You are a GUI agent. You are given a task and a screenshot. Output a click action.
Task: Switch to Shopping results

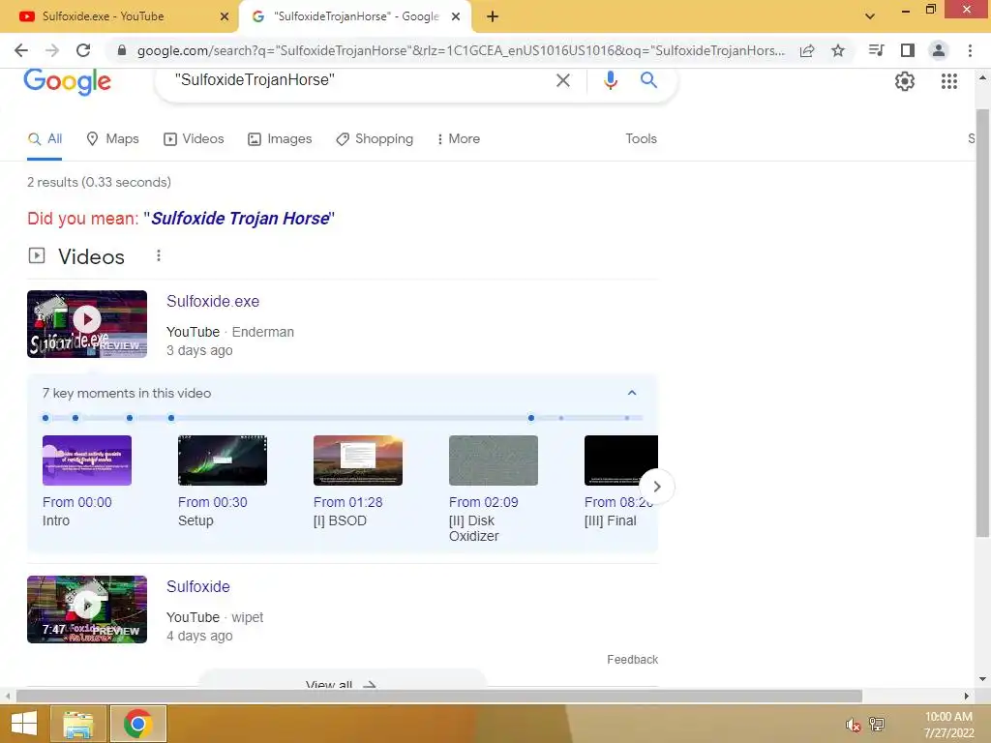pos(375,139)
